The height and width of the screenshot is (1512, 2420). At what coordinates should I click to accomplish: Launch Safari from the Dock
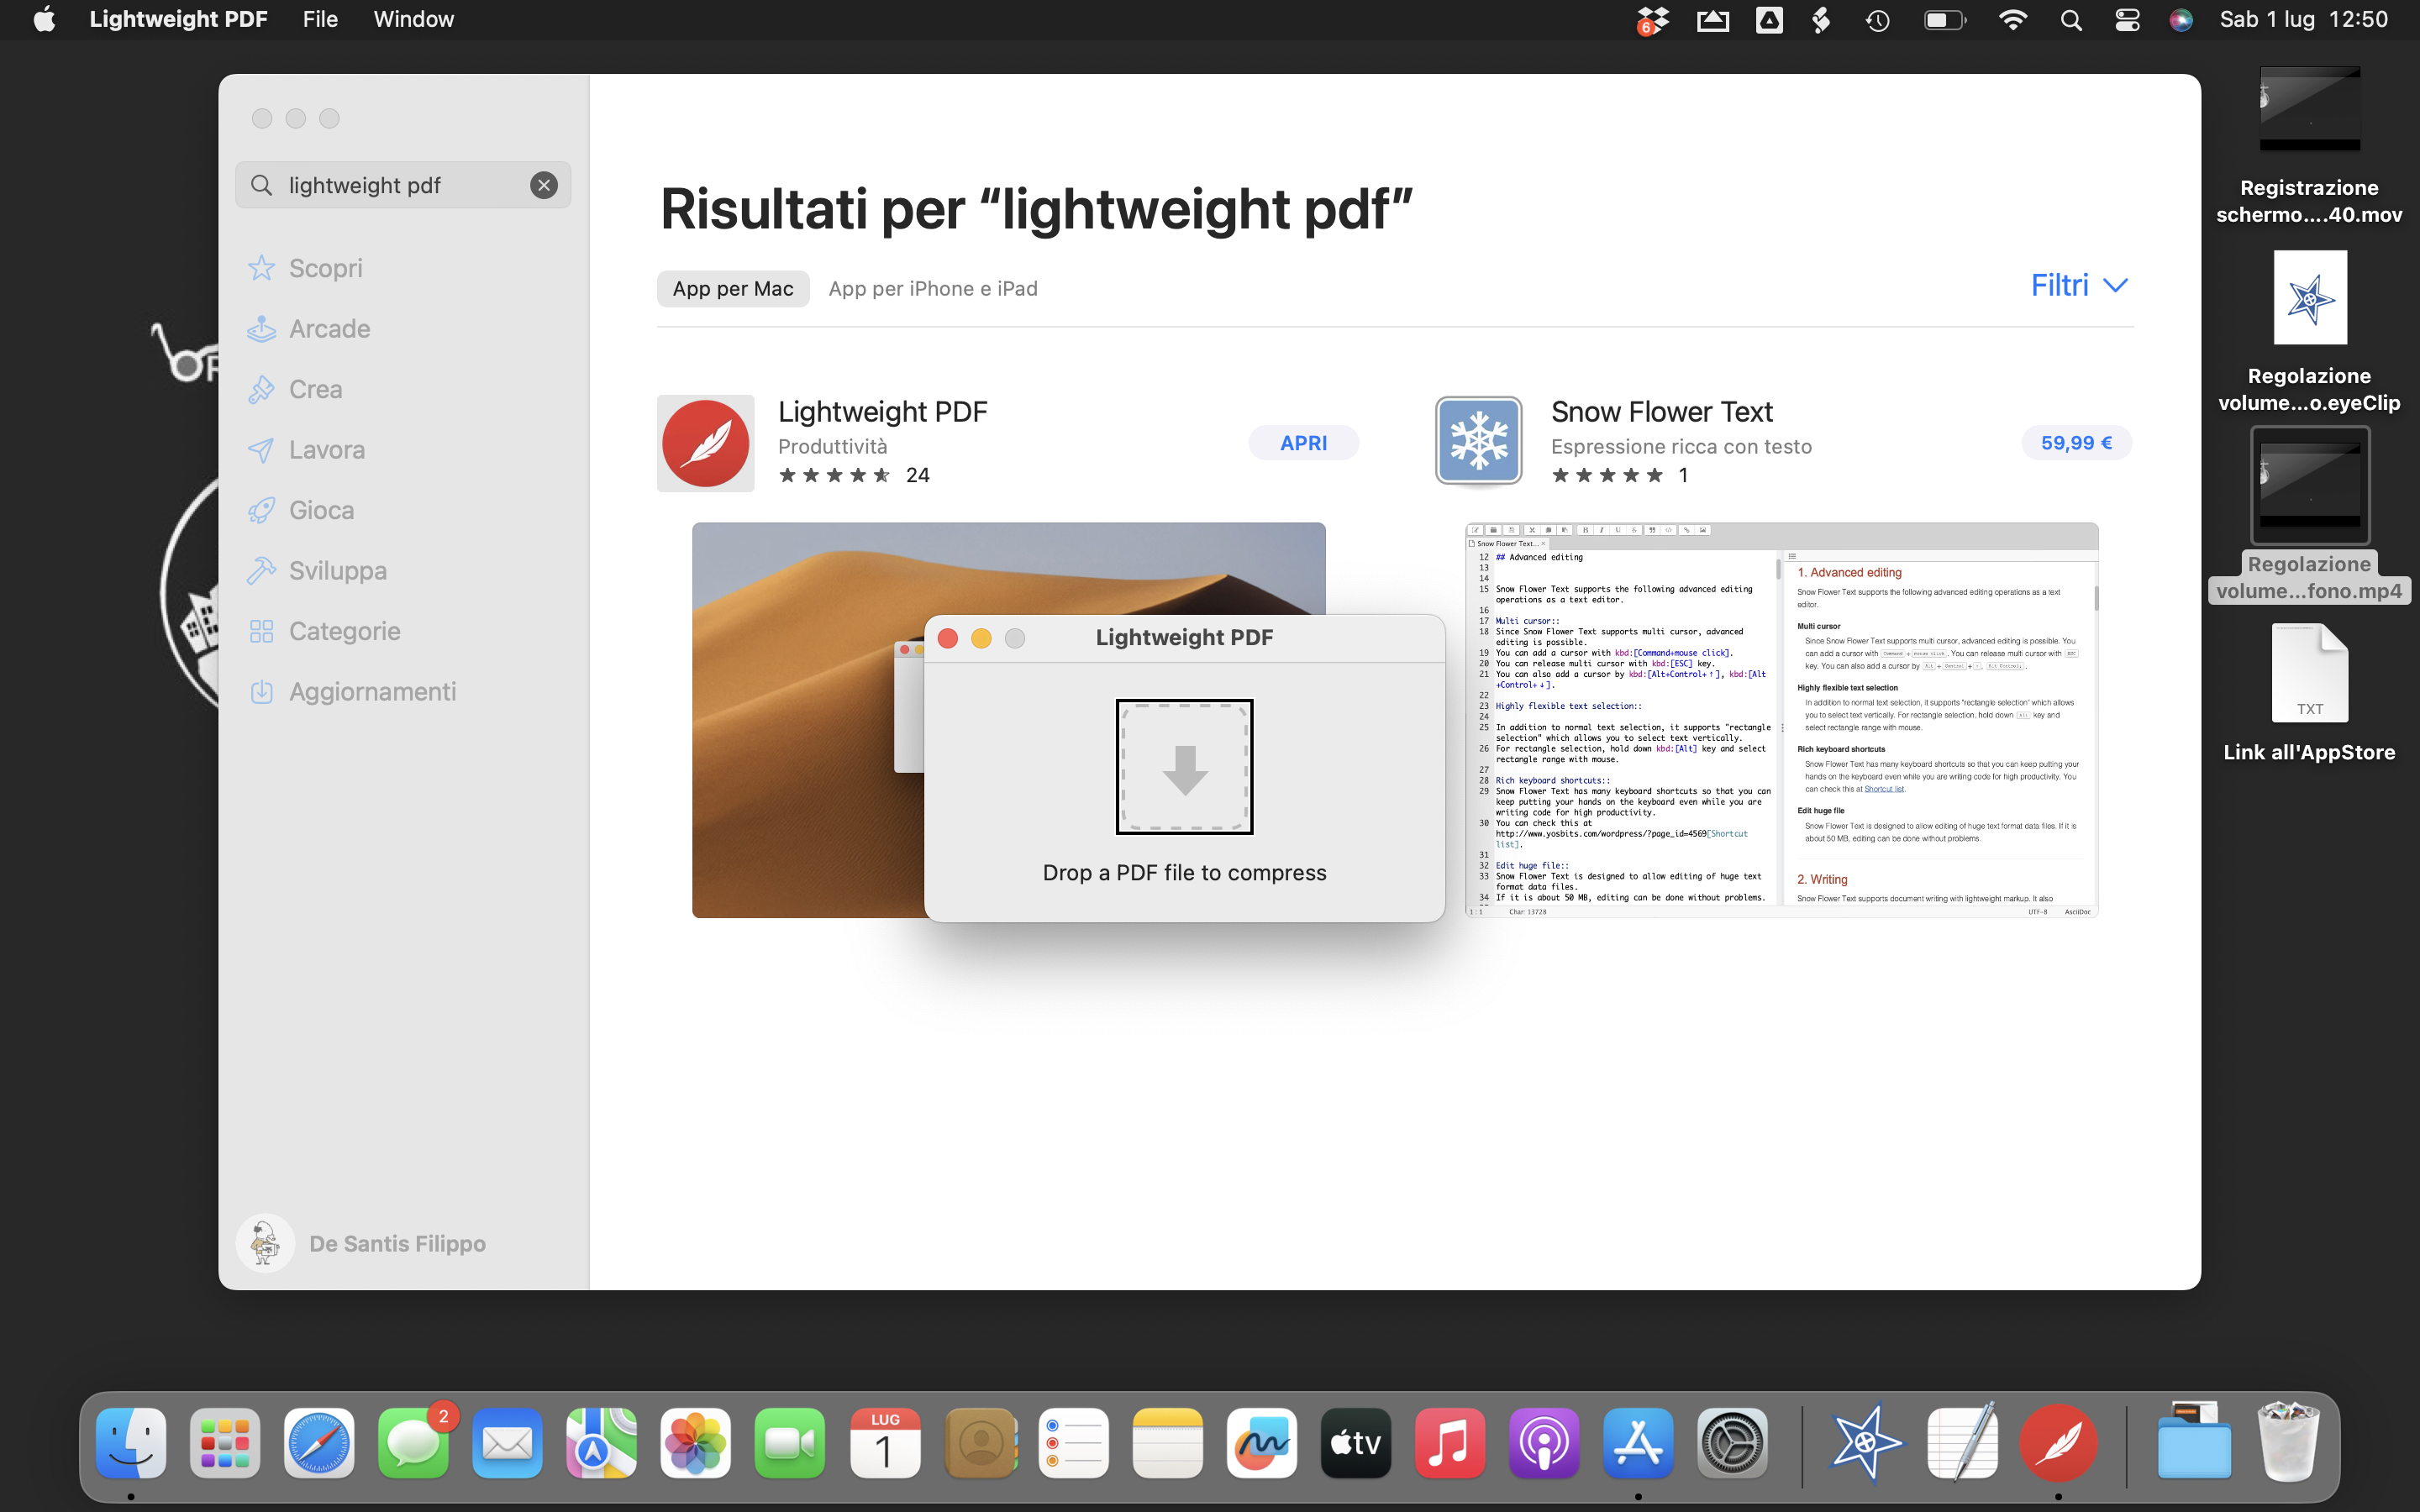[319, 1443]
